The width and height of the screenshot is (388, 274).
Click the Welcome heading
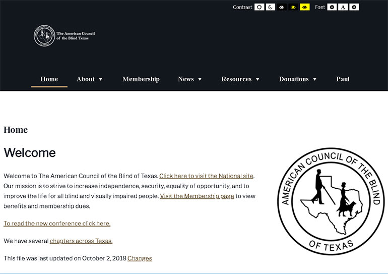click(29, 152)
